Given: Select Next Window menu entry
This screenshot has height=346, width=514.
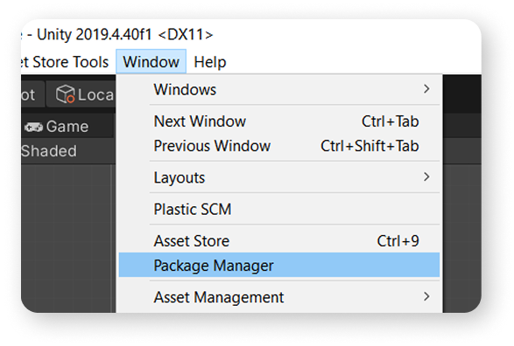Looking at the screenshot, I should point(279,121).
